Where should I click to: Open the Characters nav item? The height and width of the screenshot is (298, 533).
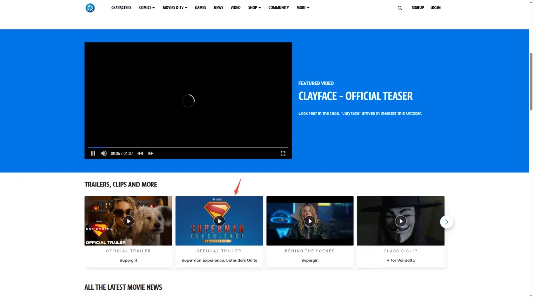tap(121, 8)
